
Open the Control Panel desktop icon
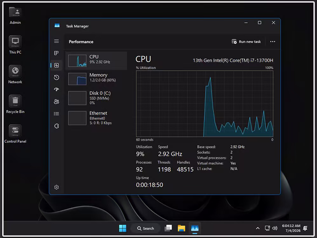coord(15,134)
